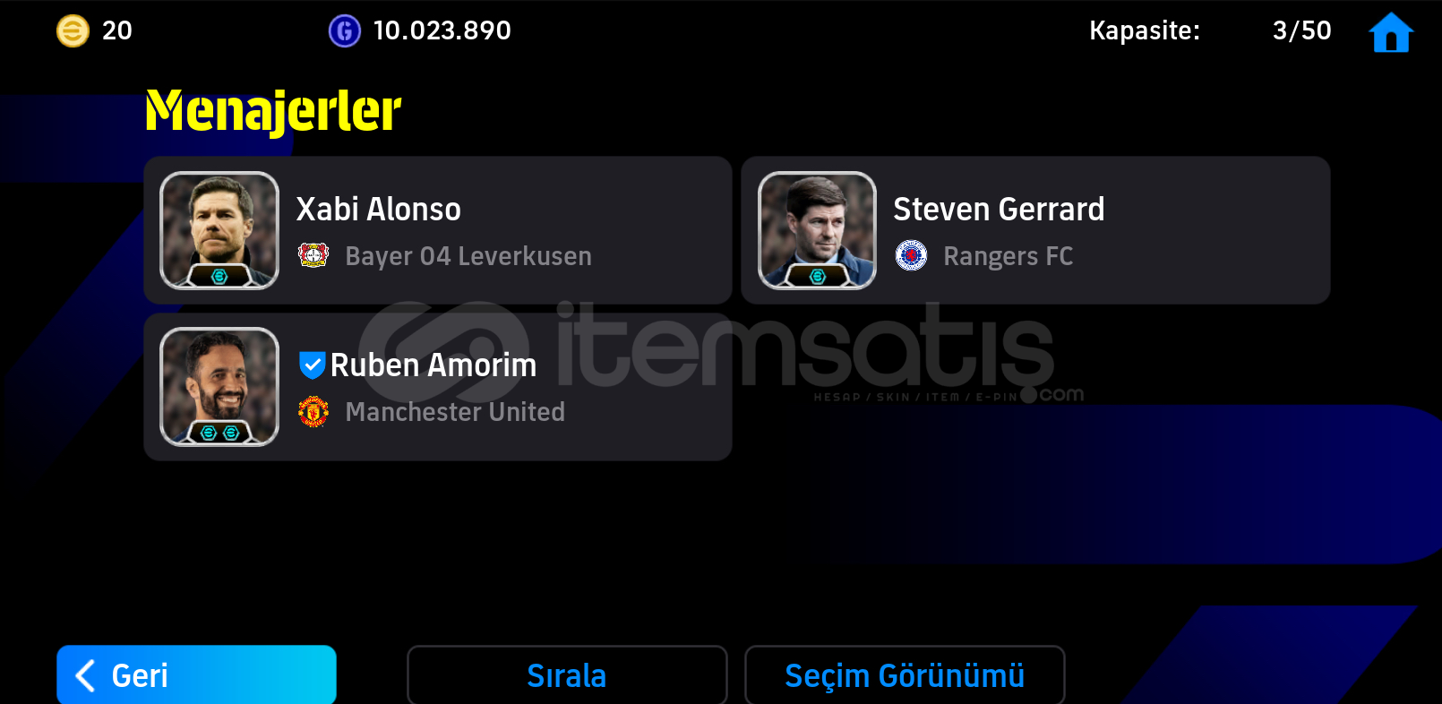Go back with the Geri button
This screenshot has width=1442, height=704.
[196, 675]
